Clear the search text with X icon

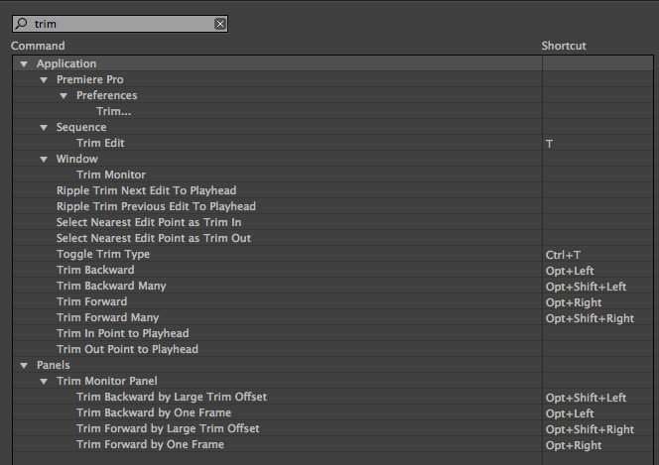219,24
